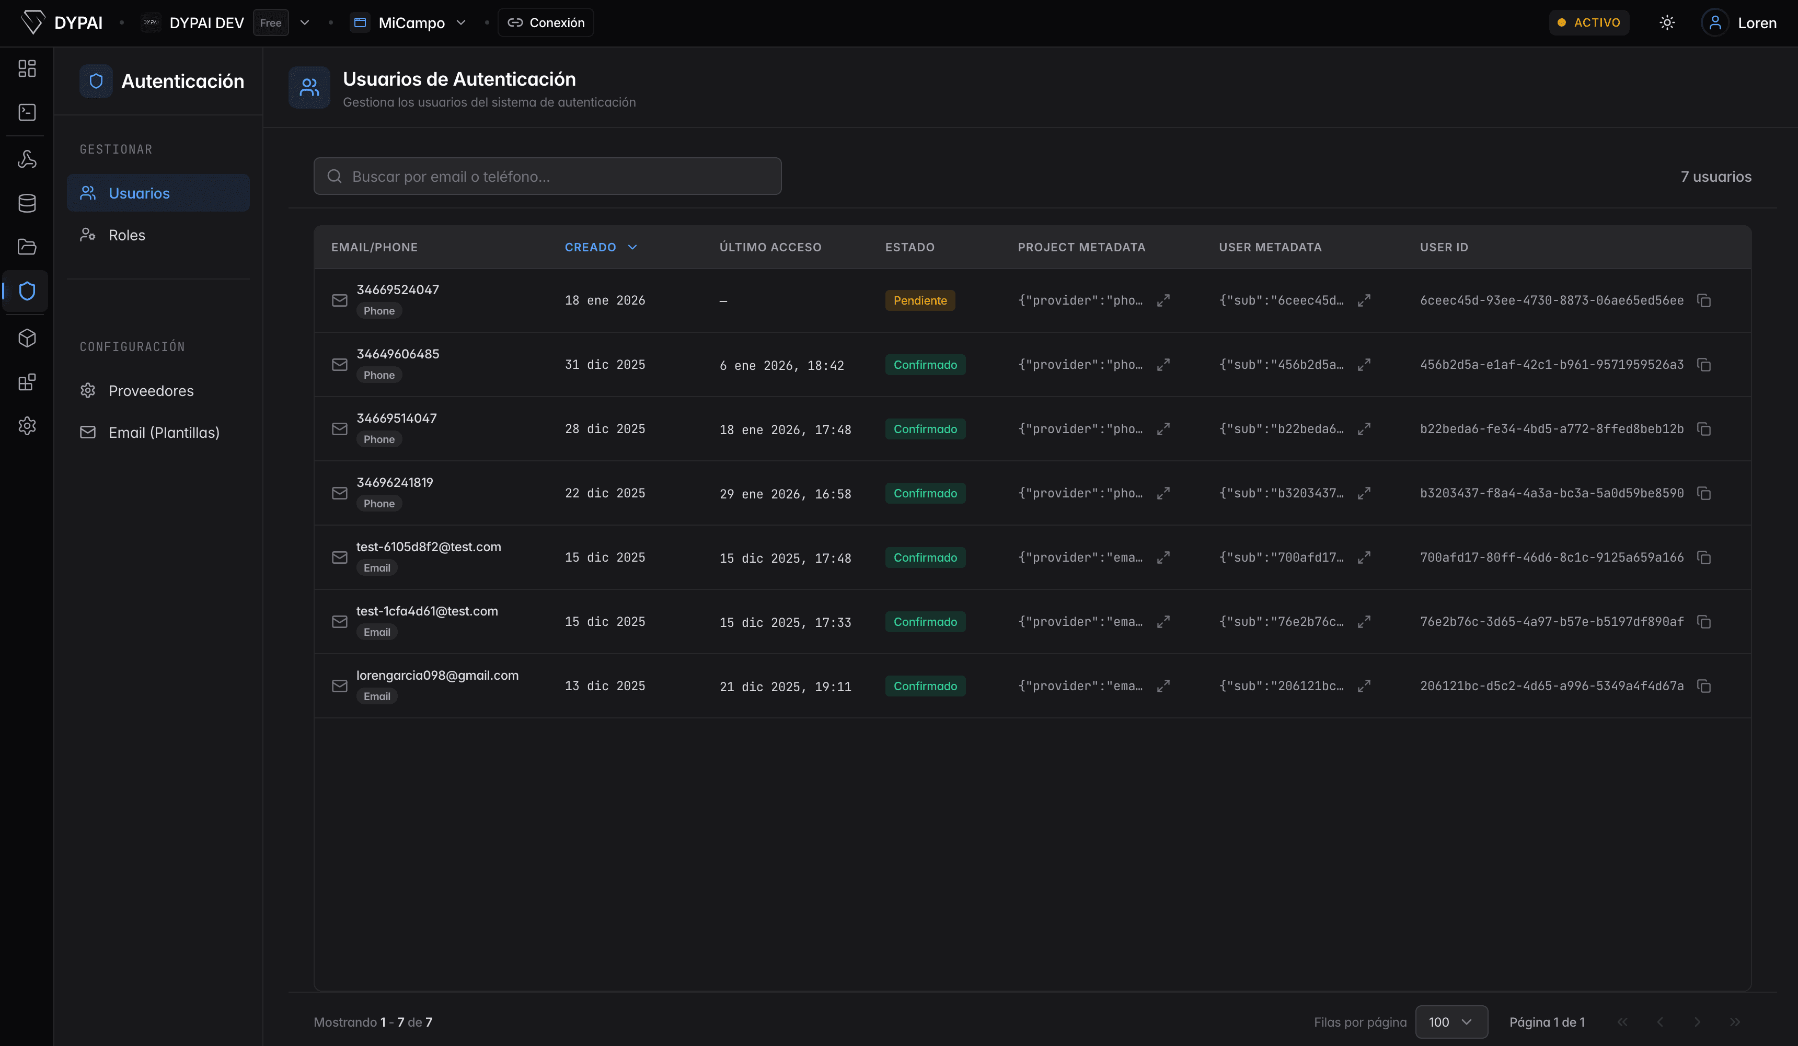Screen dimensions: 1798x1046
Task: Expand project metadata for lorengarcia098@gmail.com
Action: pyautogui.click(x=1163, y=686)
